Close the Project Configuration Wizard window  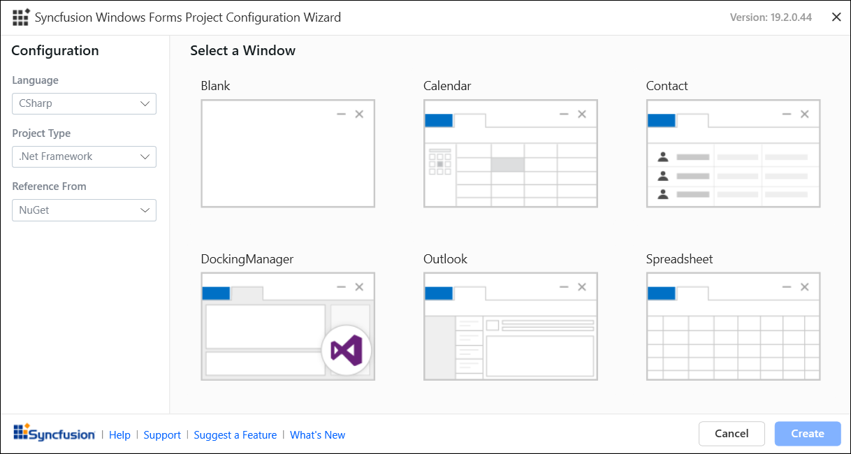836,17
